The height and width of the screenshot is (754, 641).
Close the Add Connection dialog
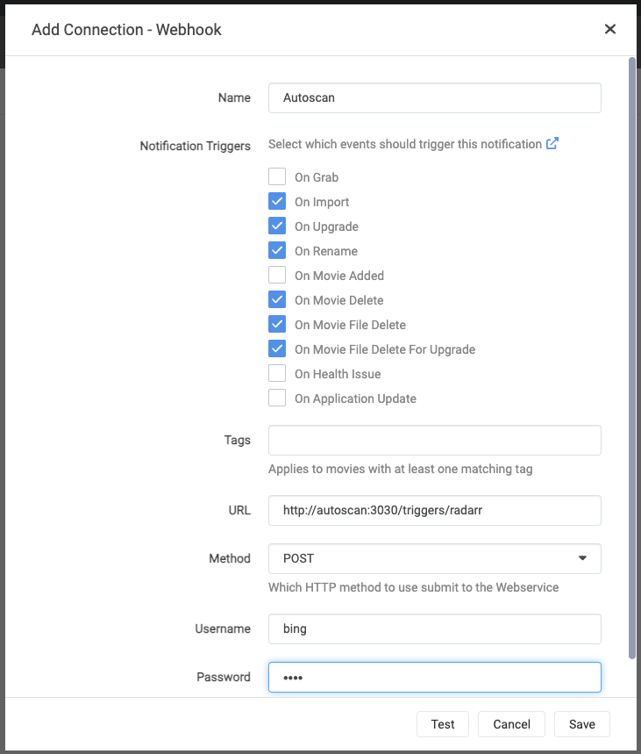pyautogui.click(x=610, y=29)
